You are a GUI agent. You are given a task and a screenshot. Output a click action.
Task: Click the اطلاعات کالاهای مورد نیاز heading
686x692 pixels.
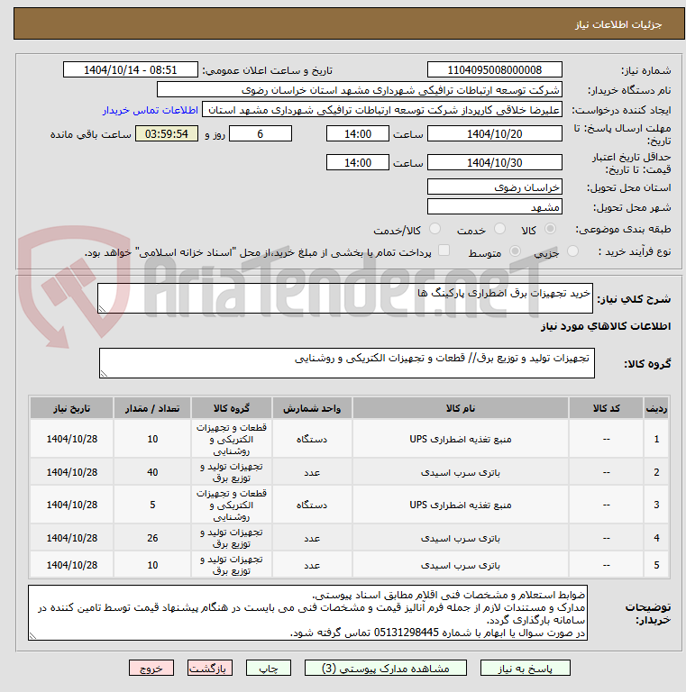tap(605, 326)
